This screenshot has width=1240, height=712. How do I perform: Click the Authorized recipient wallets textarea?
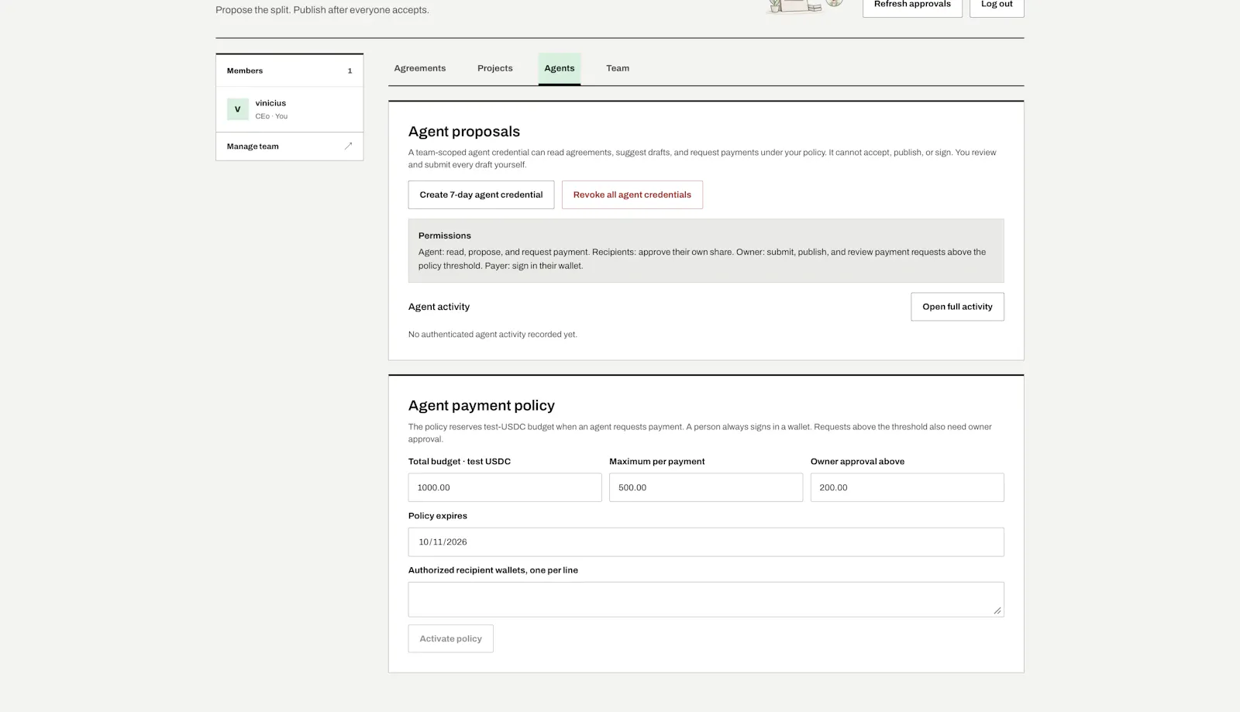tap(706, 600)
